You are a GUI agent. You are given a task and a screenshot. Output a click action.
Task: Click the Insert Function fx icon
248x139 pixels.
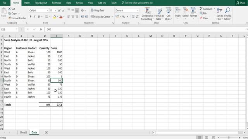(x=41, y=29)
